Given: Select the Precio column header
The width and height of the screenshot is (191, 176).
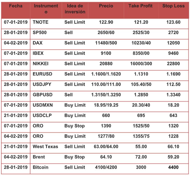Looking at the screenshot, I should [106, 6].
